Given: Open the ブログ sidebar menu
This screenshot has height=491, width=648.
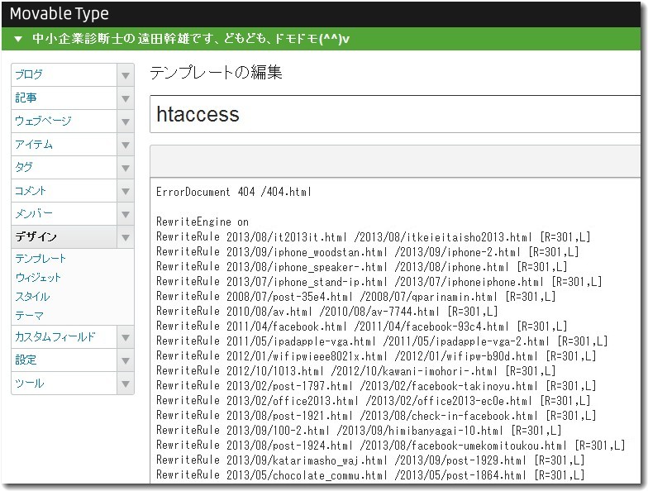Looking at the screenshot, I should [64, 74].
